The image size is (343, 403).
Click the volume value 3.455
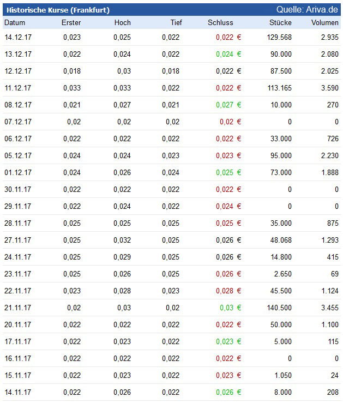click(x=329, y=308)
